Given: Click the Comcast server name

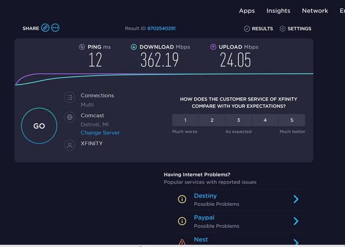Looking at the screenshot, I should coord(92,116).
